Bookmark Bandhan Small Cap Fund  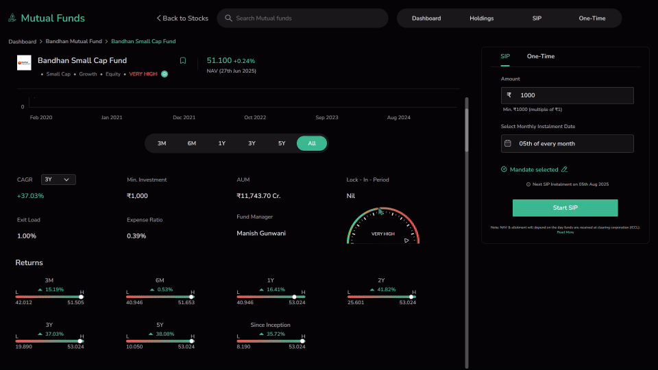point(183,60)
